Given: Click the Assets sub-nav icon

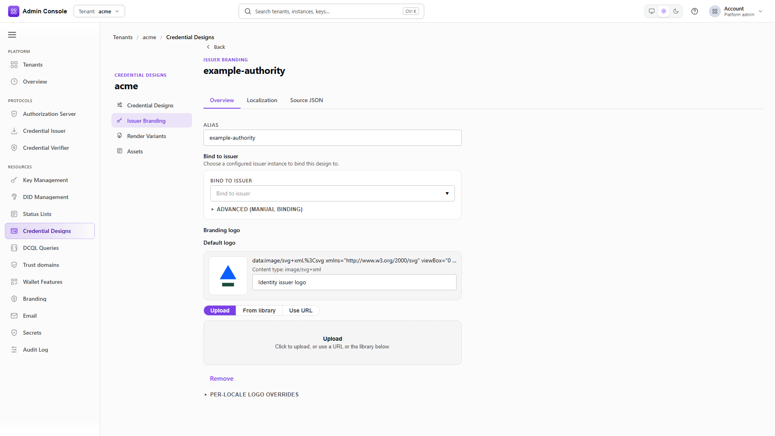Looking at the screenshot, I should point(119,151).
